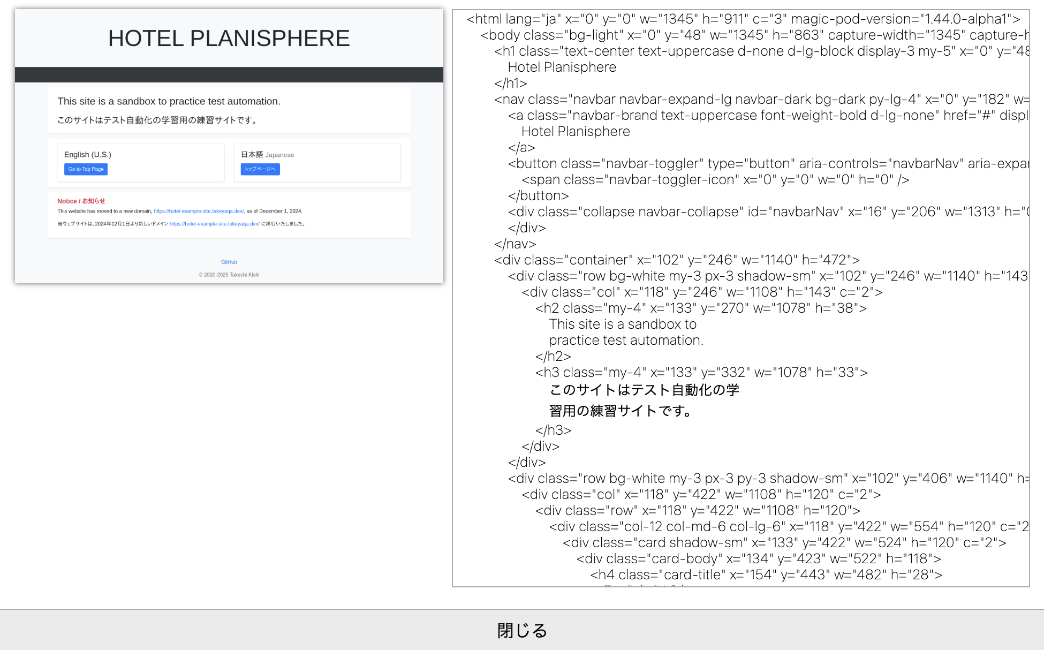1044x650 pixels.
Task: Click the hotel-example-site link in the Japanese notice
Action: (215, 224)
